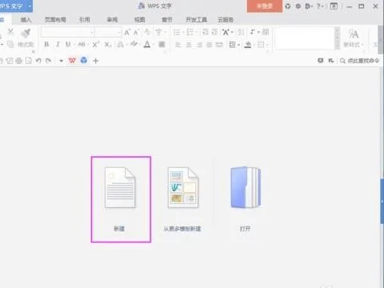384x288 pixels.
Task: Align text right
Action: coord(199,45)
